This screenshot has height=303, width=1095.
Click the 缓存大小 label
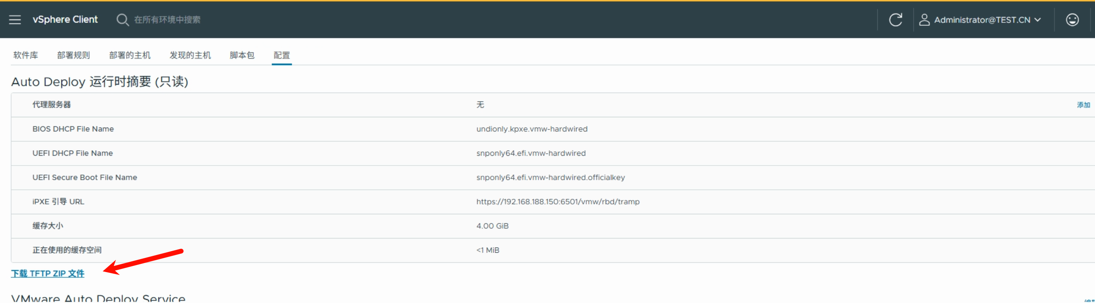click(x=48, y=226)
